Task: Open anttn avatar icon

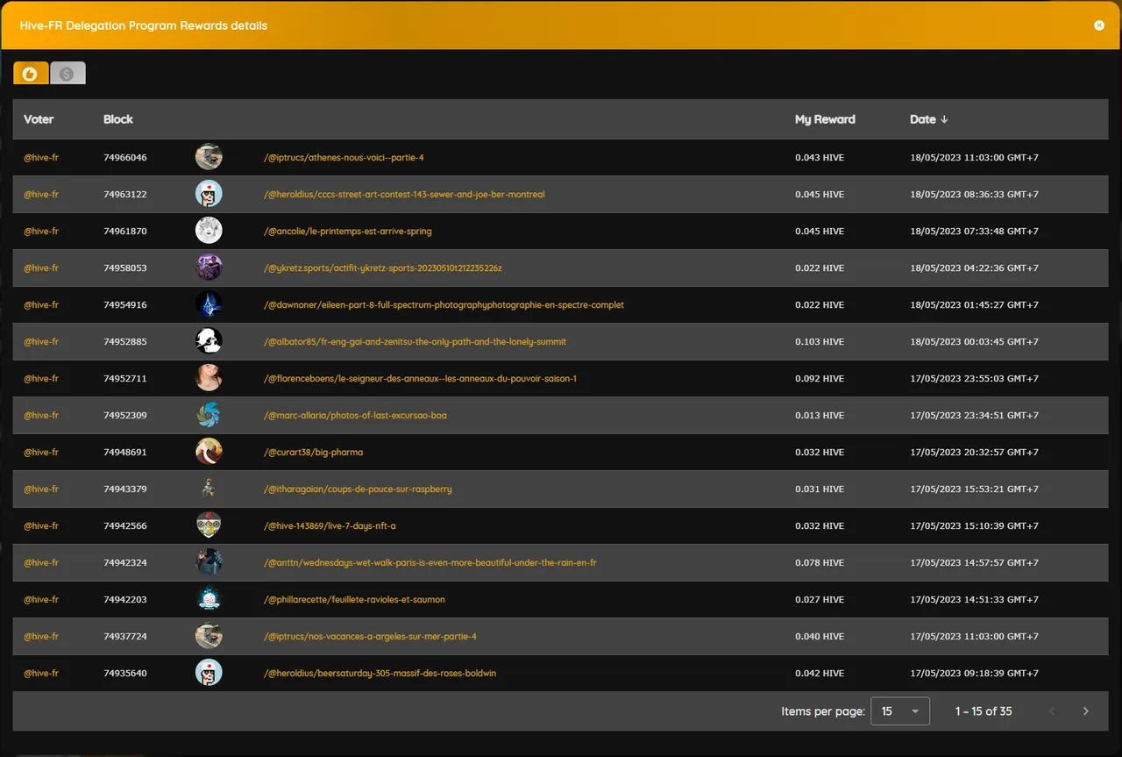Action: tap(209, 562)
